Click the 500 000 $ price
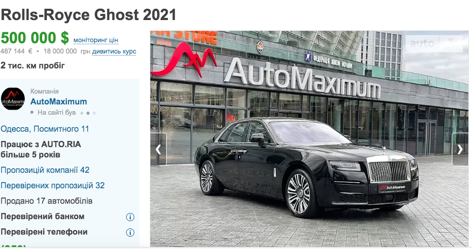The width and height of the screenshot is (472, 249). pos(34,38)
